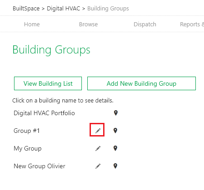Click the View Building List button
204x190 pixels.
[x=48, y=83]
